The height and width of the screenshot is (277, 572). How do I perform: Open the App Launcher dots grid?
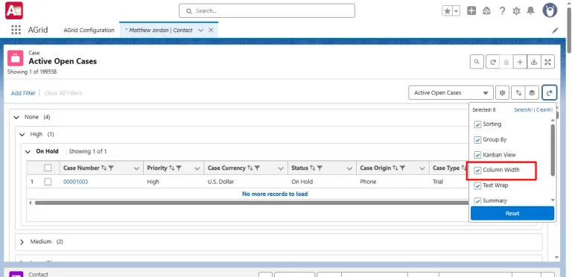click(16, 30)
